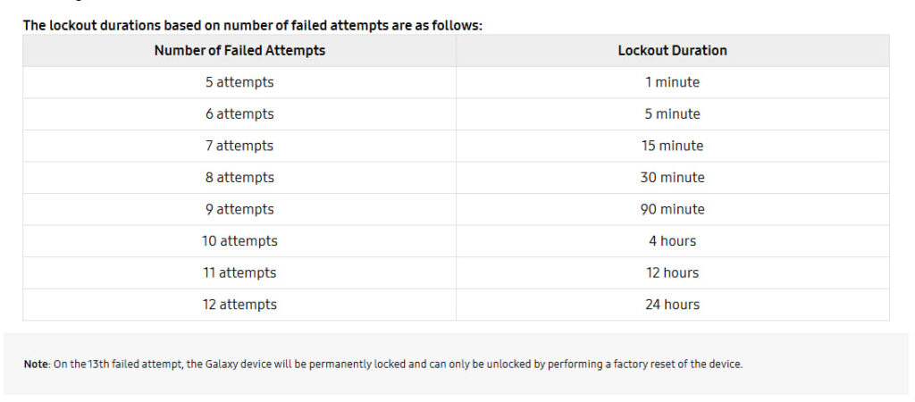Click the '10 attempts' row cell
The width and height of the screenshot is (915, 402).
[x=239, y=241]
